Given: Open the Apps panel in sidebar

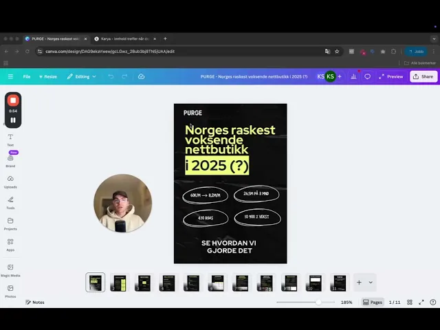Looking at the screenshot, I should (x=10, y=245).
